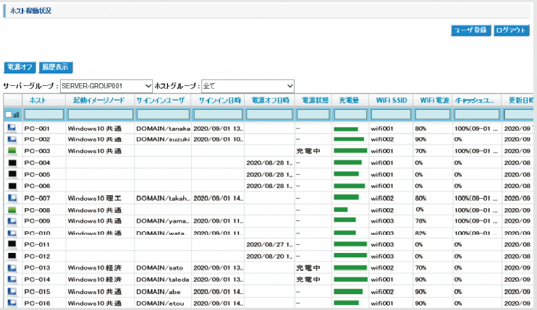The height and width of the screenshot is (310, 537).
Task: Click PC-001 battery charge bar
Action: click(x=346, y=129)
